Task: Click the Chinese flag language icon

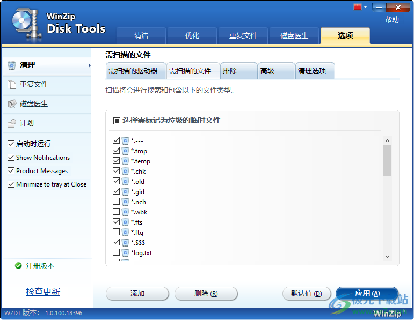Action: click(358, 6)
